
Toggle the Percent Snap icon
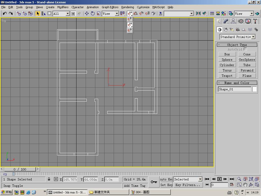(x=141, y=14)
